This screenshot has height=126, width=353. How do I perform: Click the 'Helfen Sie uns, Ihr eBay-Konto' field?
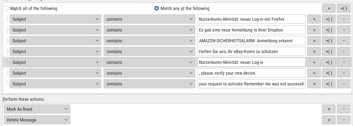[x=251, y=52]
